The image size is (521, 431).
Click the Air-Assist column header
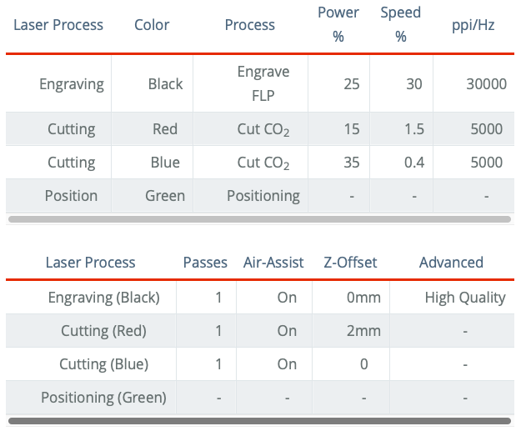[x=273, y=263]
